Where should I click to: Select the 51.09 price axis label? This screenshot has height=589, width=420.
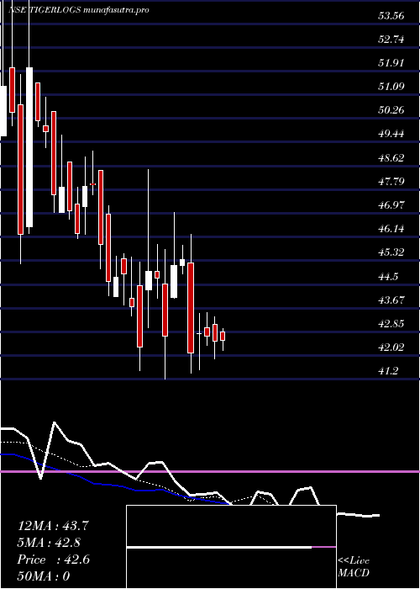391,87
